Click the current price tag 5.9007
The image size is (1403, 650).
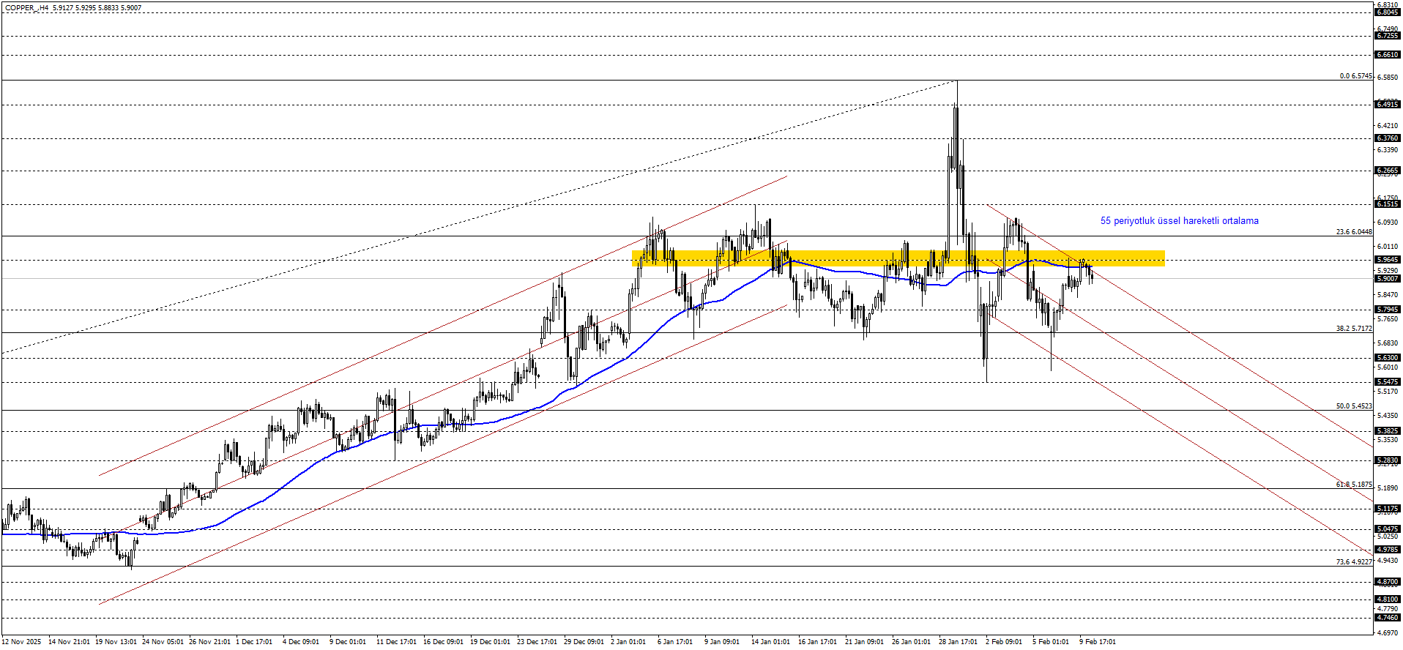click(x=1388, y=279)
